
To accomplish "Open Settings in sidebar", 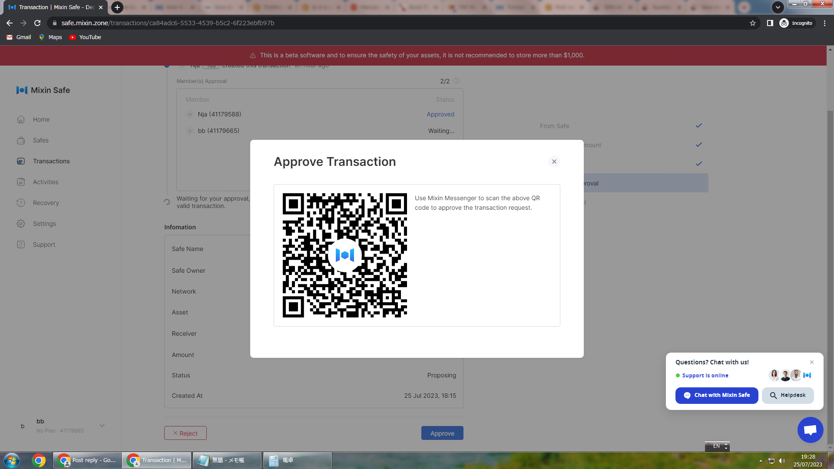I will [44, 224].
